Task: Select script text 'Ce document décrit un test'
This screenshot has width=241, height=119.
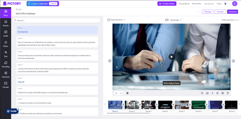Action: click(x=53, y=70)
